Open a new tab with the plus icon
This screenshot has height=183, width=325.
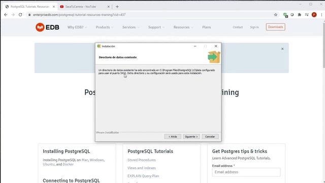click(x=117, y=7)
